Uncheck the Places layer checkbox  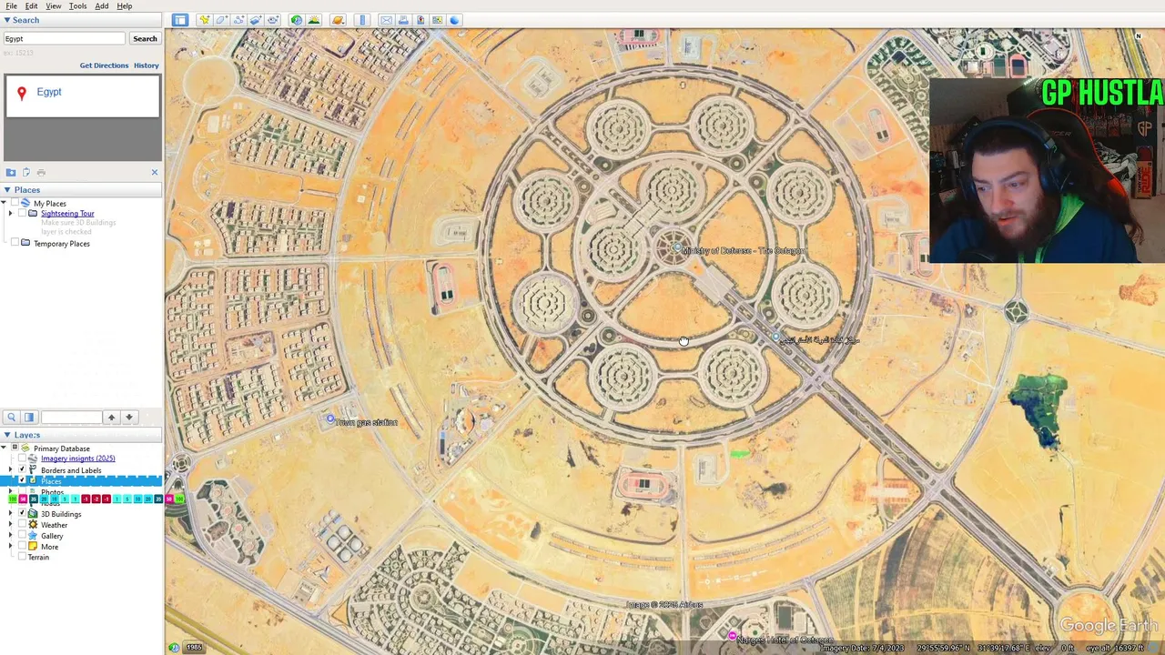click(22, 480)
